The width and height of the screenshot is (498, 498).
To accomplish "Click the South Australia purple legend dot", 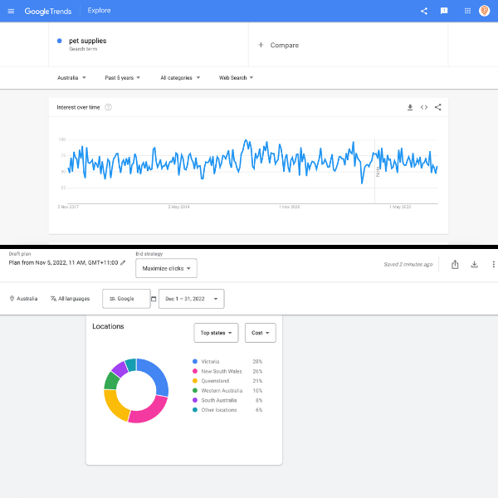I will coord(195,400).
